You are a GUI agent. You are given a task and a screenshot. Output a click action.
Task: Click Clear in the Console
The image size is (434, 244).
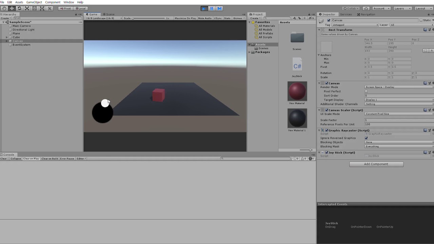pos(3,159)
